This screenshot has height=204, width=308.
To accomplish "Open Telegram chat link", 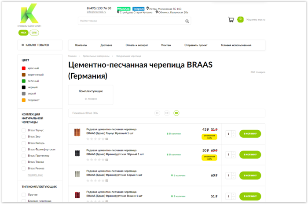I will (x=139, y=9).
